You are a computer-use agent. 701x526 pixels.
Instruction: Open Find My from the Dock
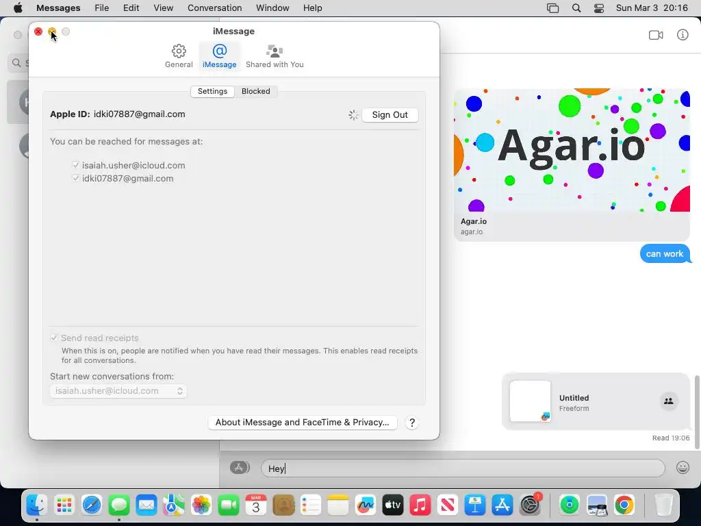[x=569, y=505]
